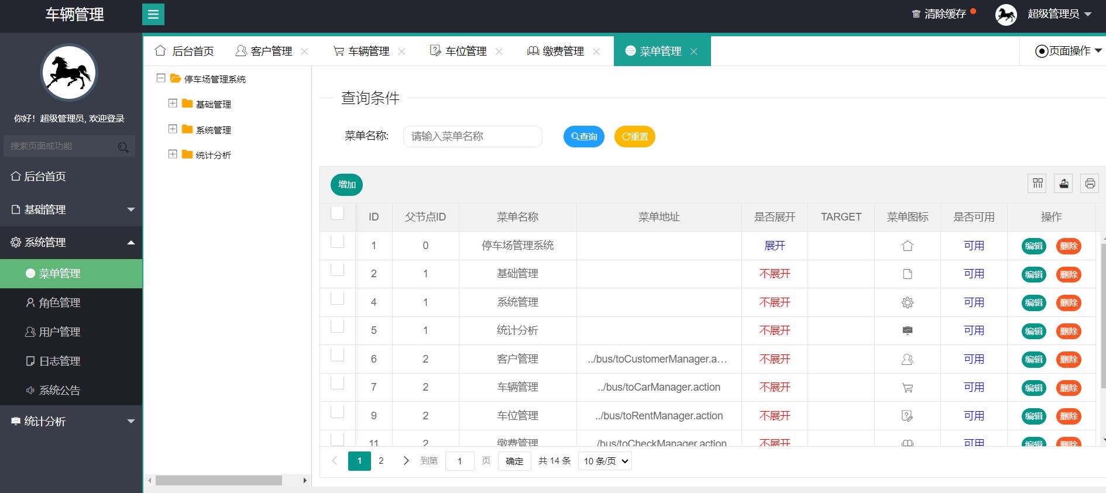Click home icon in row 停车场管理系统
The image size is (1106, 493).
[908, 246]
